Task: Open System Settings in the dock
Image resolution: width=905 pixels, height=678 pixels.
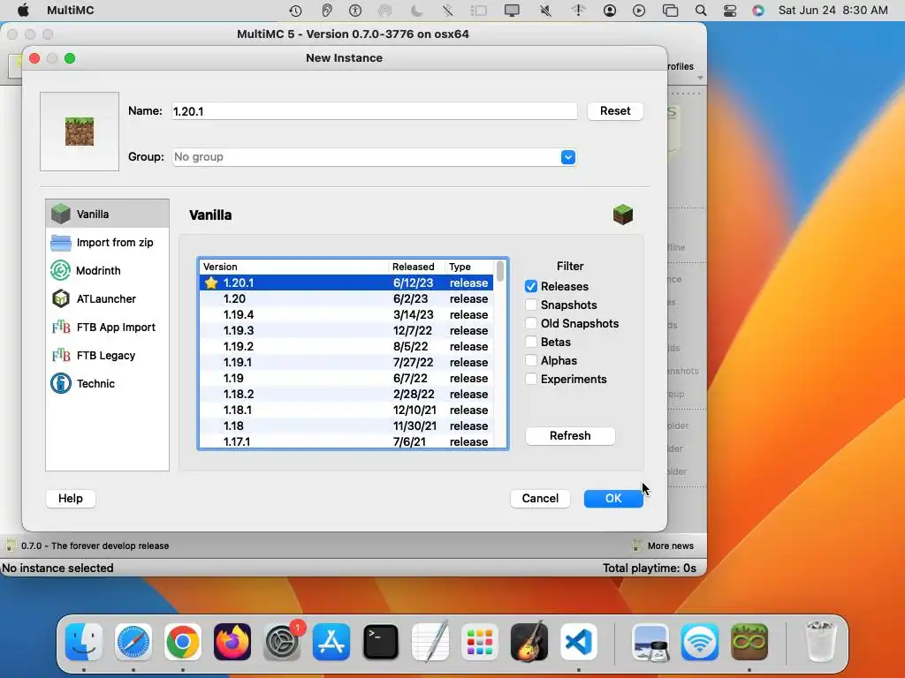Action: pos(282,641)
